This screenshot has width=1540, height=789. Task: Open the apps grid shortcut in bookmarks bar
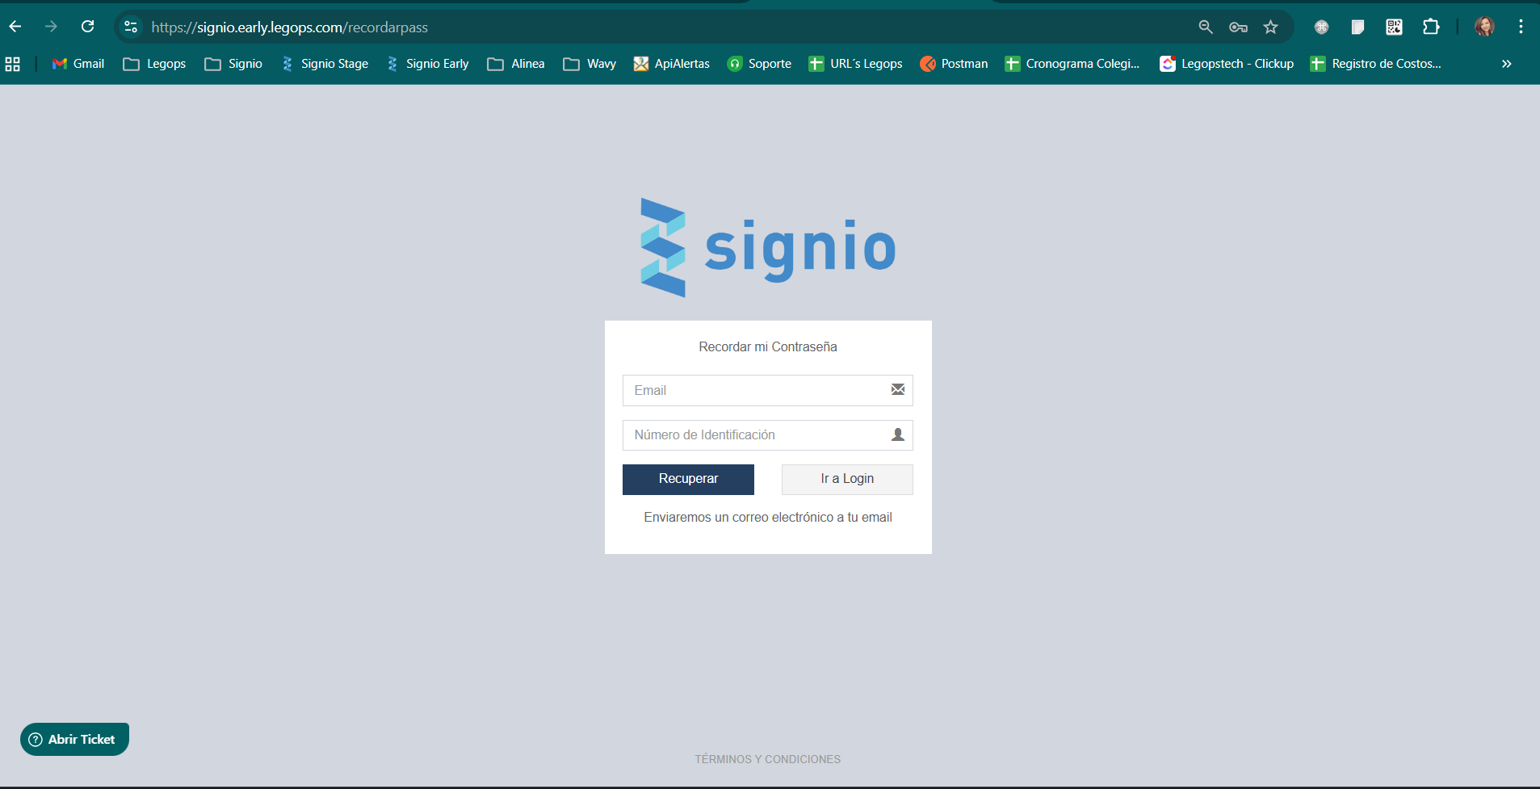coord(13,64)
